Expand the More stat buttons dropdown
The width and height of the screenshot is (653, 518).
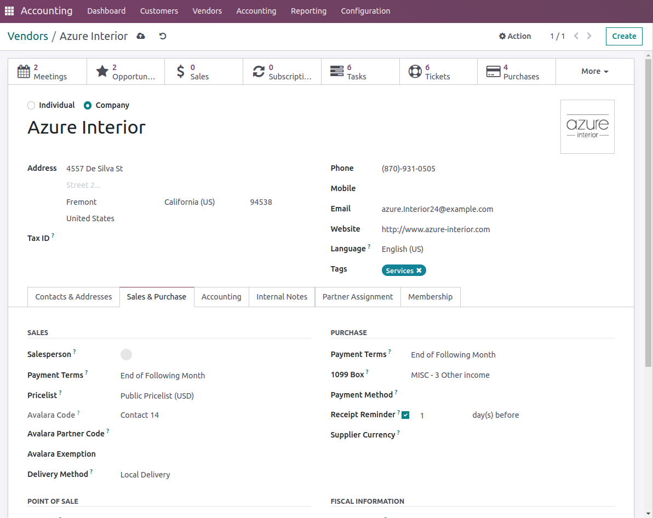[x=595, y=71]
